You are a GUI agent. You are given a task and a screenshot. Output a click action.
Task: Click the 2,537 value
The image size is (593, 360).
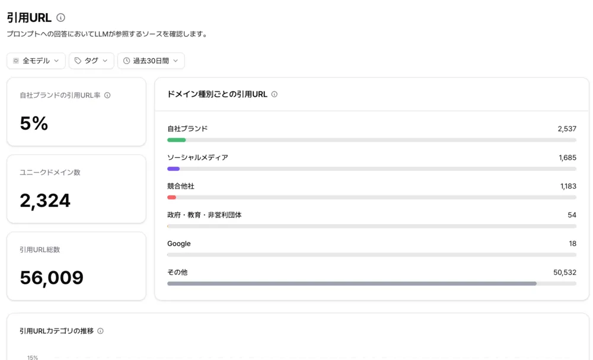[x=567, y=129]
